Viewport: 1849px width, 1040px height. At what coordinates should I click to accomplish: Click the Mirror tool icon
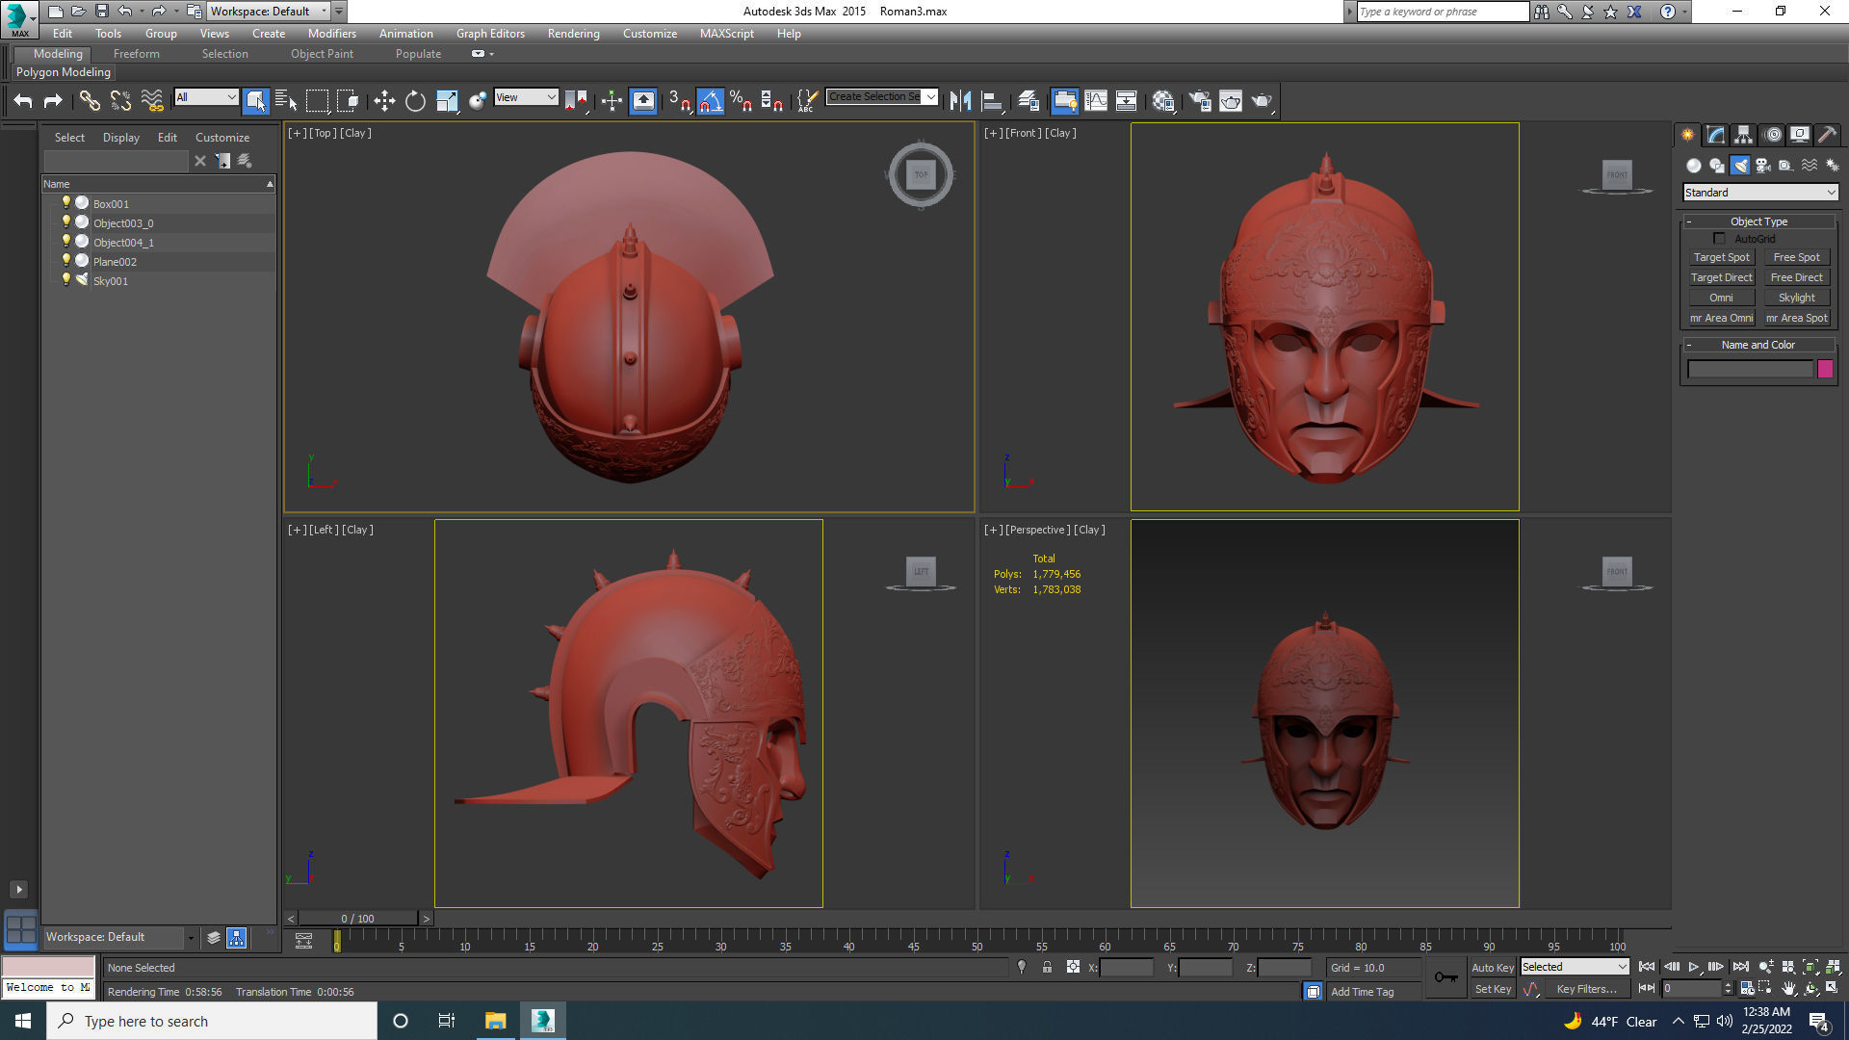[x=960, y=100]
